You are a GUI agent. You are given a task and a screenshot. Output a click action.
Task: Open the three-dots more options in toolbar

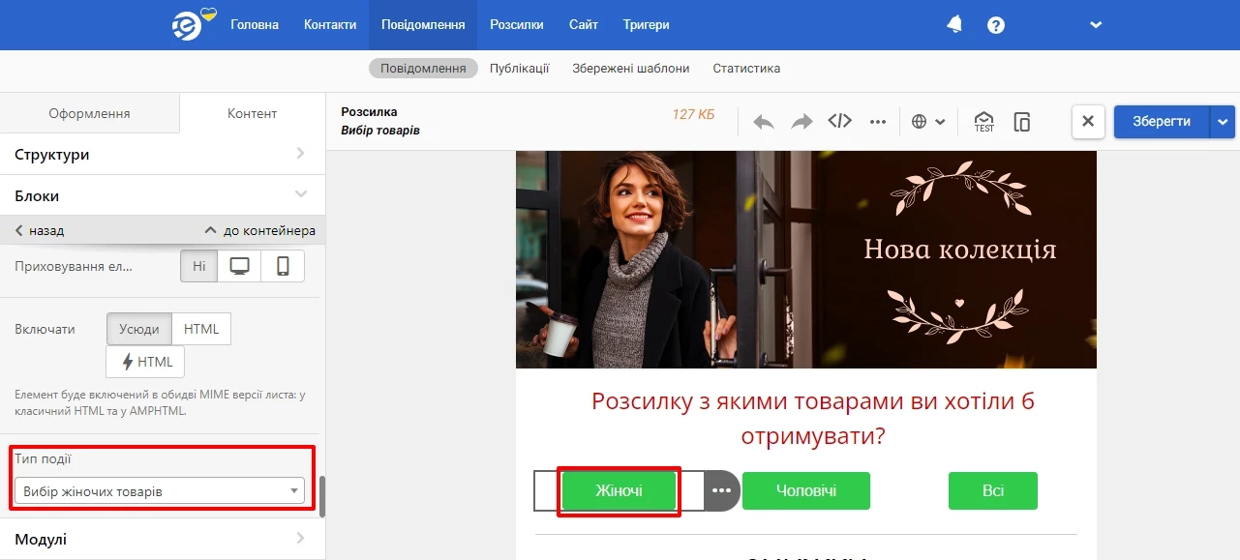pos(878,122)
